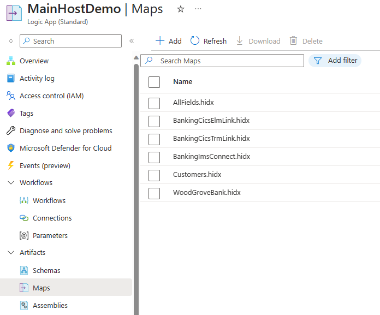Focus the Search Maps input field
The height and width of the screenshot is (315, 380).
tap(222, 61)
